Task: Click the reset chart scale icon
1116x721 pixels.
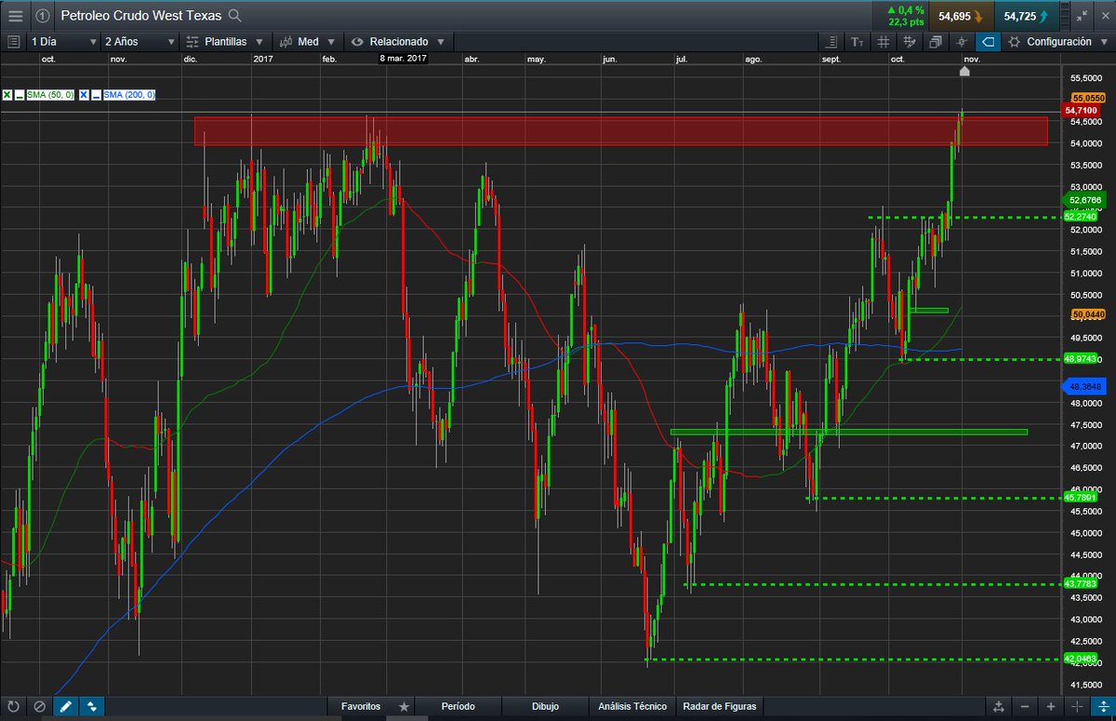Action: (998, 707)
